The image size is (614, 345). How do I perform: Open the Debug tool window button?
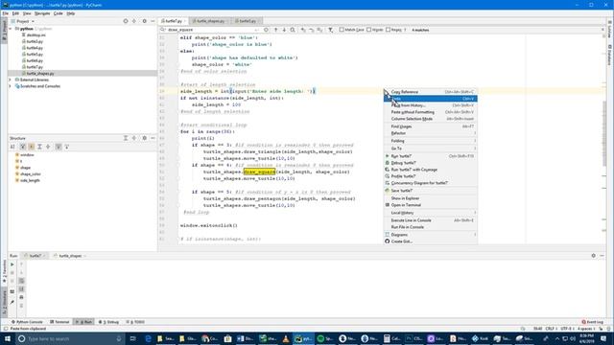coord(108,322)
